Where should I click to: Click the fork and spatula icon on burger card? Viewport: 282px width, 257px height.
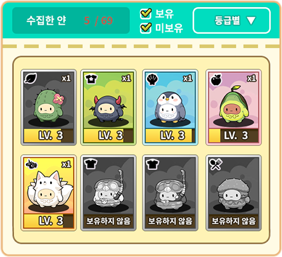pyautogui.click(x=216, y=164)
